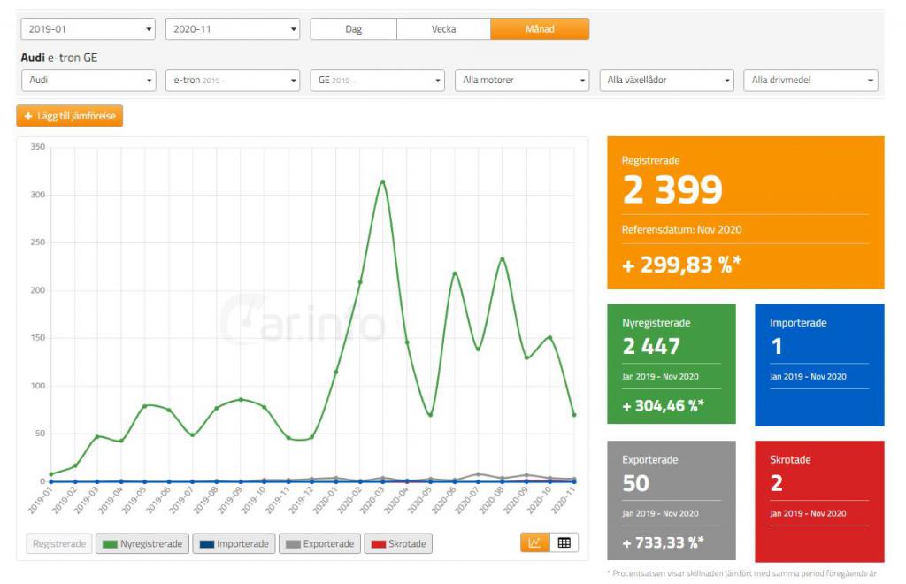Click the green Nyregistrerade legend swatch
The image size is (906, 584).
pos(110,544)
